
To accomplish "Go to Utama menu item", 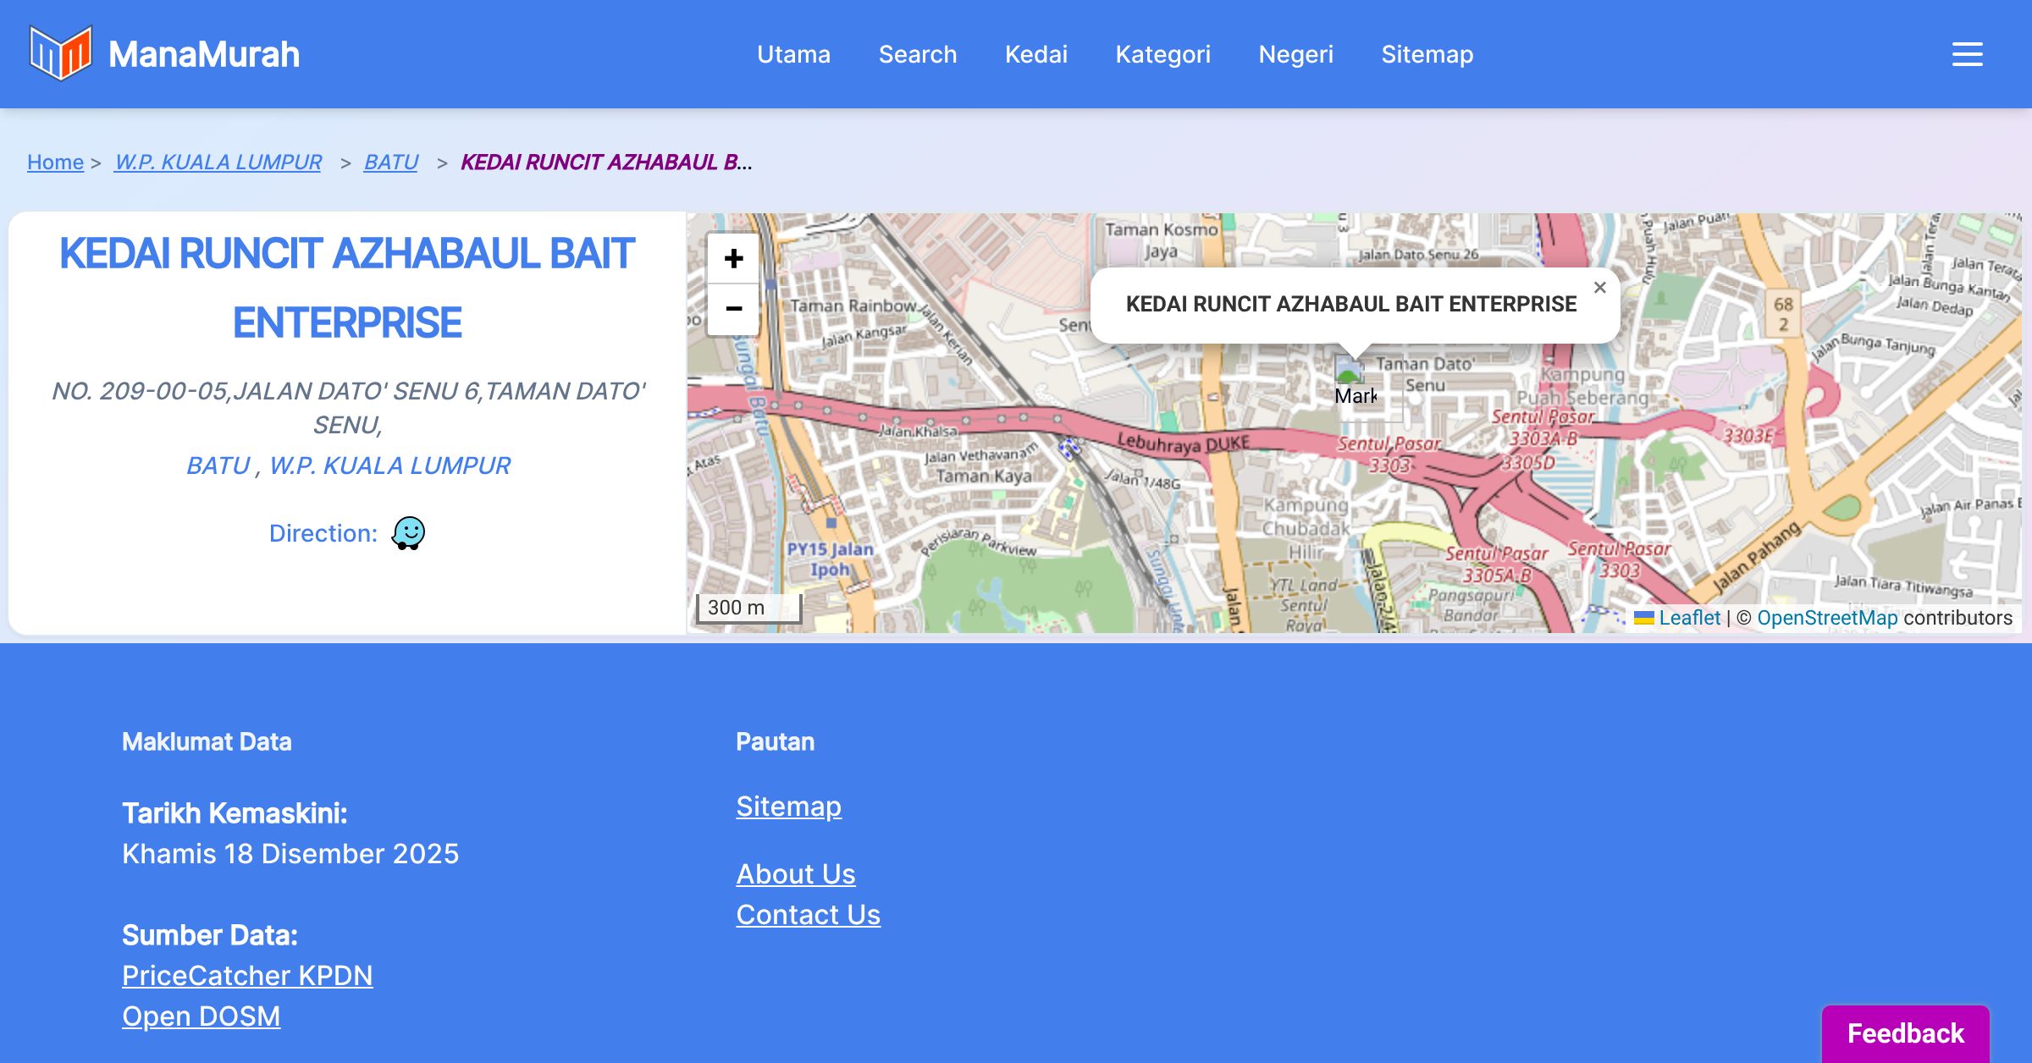I will coord(793,54).
